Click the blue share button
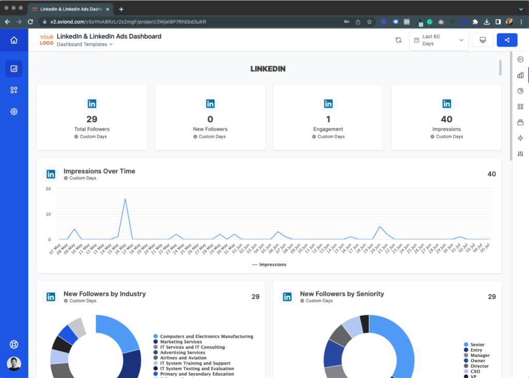Image resolution: width=529 pixels, height=378 pixels. (507, 40)
